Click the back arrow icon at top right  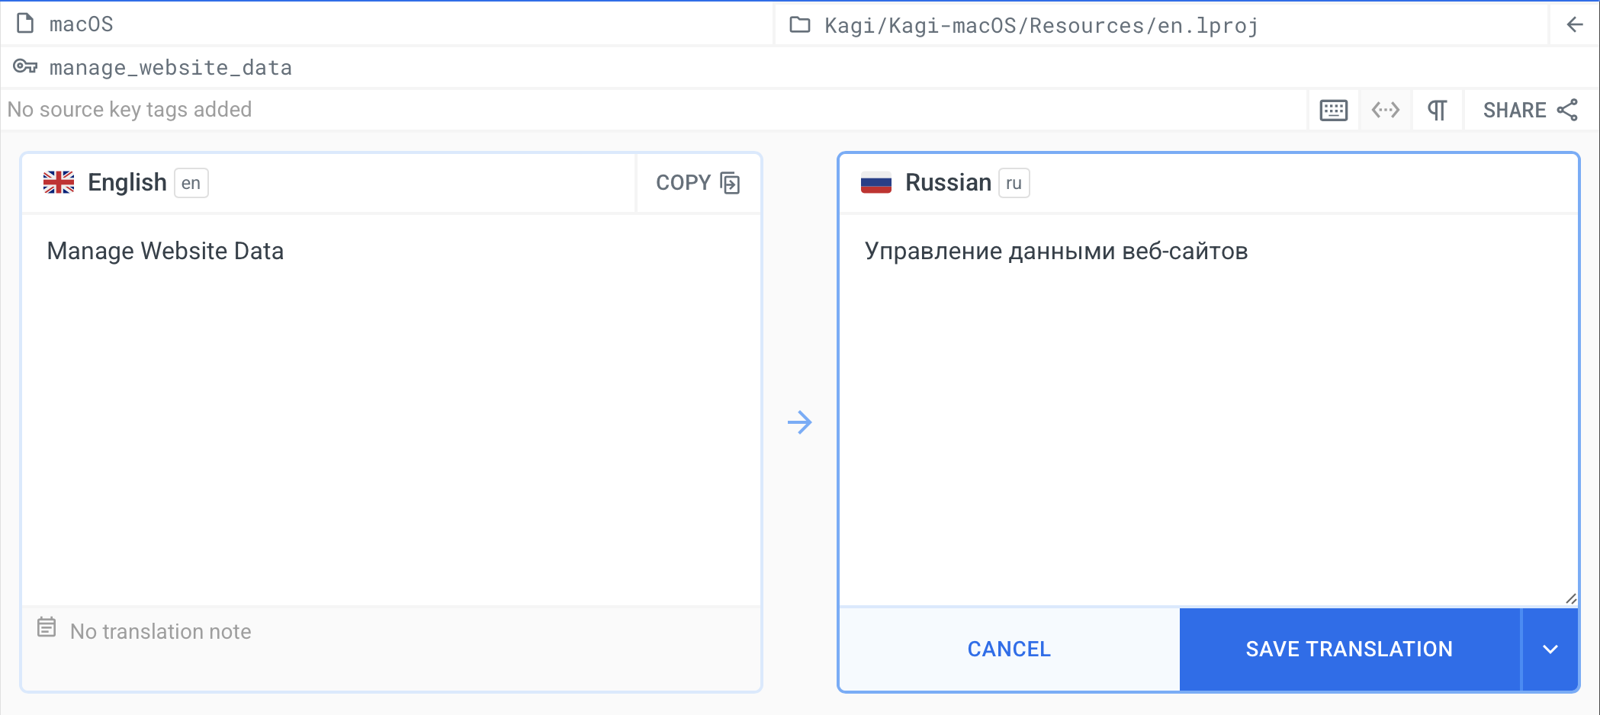pyautogui.click(x=1574, y=24)
